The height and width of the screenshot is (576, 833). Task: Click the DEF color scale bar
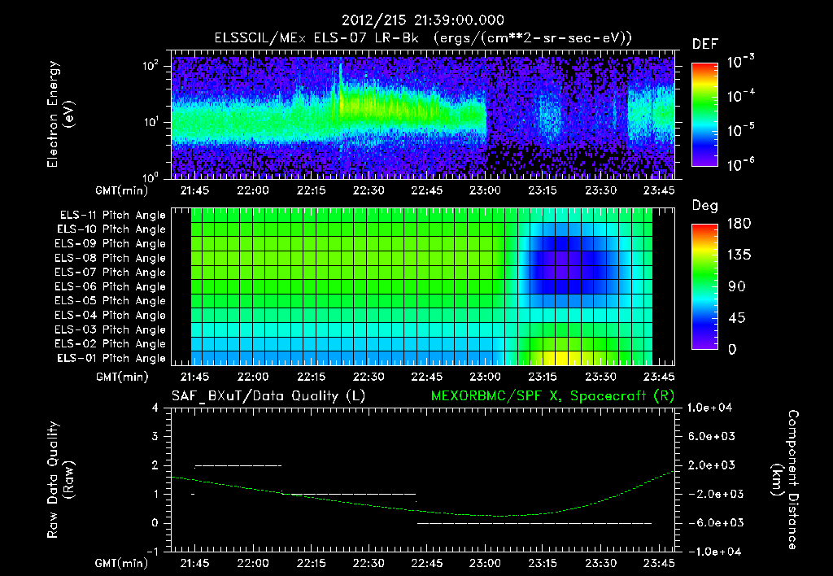click(704, 114)
